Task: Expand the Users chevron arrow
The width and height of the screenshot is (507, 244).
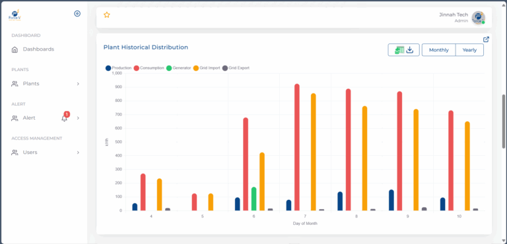Action: 78,153
